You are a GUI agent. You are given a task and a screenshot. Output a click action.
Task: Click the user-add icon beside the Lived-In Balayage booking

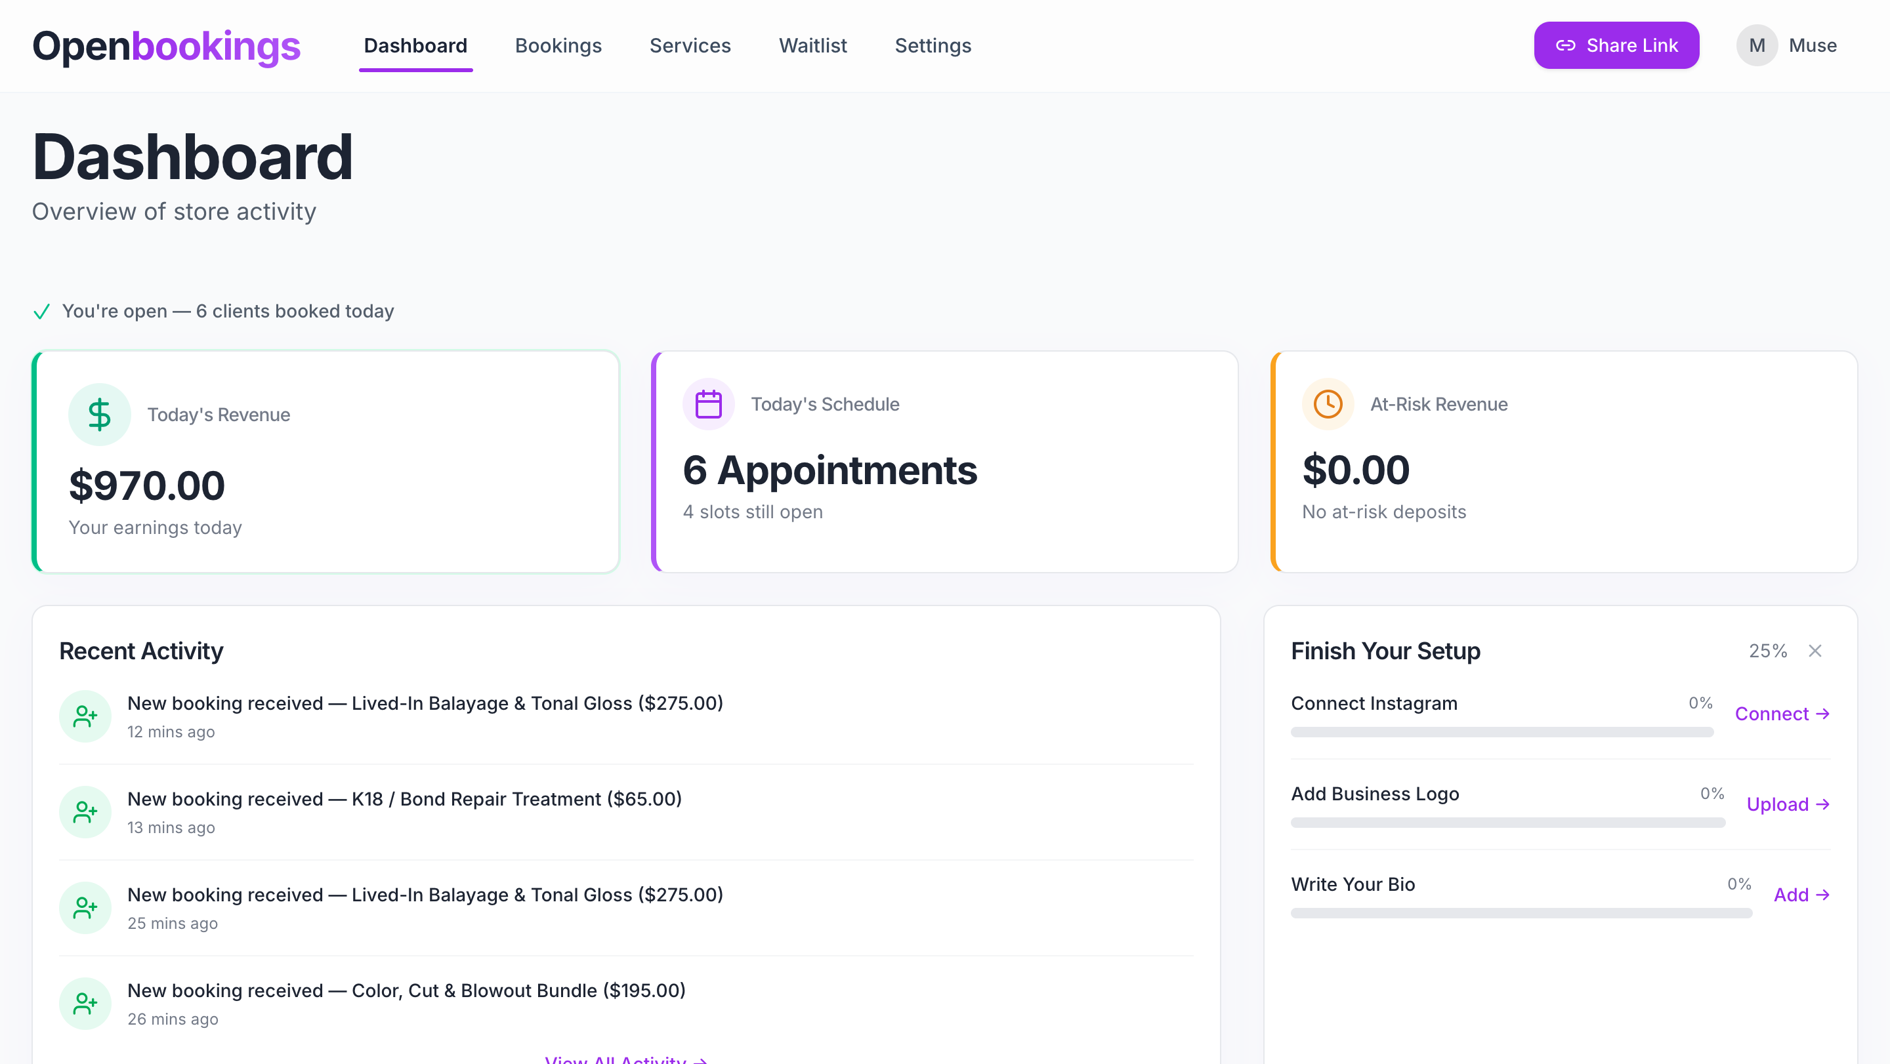pyautogui.click(x=85, y=716)
